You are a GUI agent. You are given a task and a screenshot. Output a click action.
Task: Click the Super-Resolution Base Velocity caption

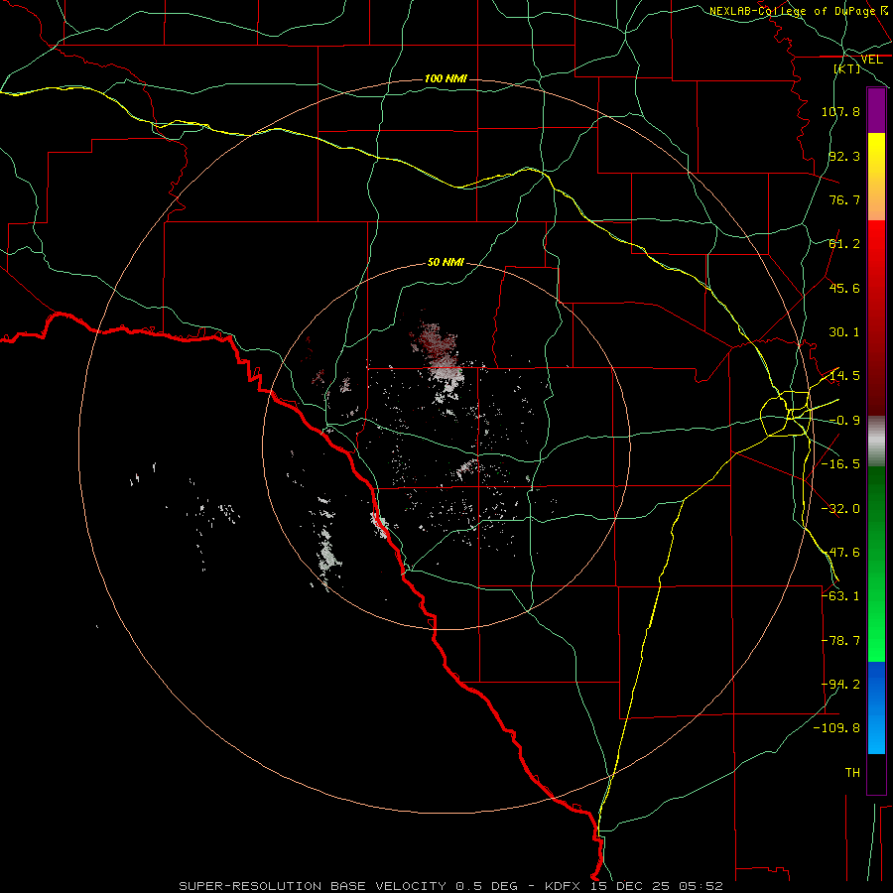(x=450, y=886)
